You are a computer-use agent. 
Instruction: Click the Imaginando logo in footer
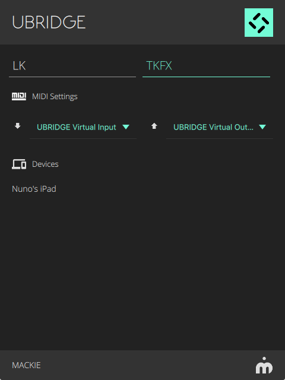pyautogui.click(x=264, y=365)
